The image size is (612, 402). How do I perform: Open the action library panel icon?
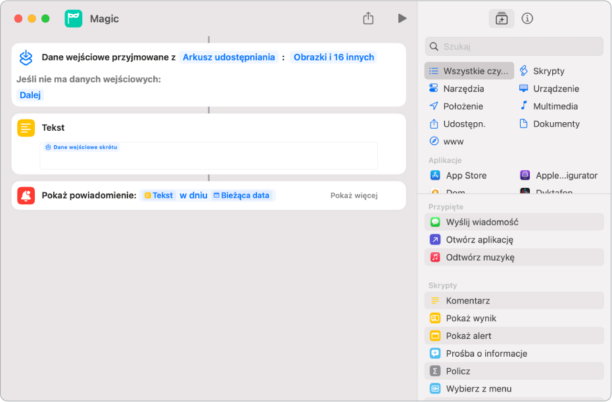tap(502, 18)
